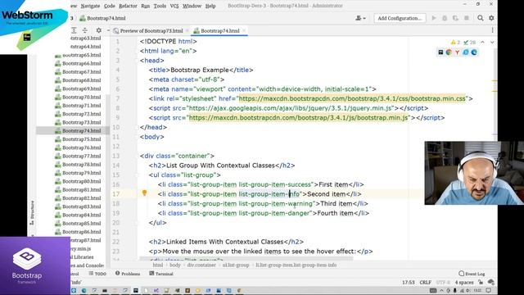Click the warnings count inspection indicator
The image size is (524, 295).
[455, 43]
